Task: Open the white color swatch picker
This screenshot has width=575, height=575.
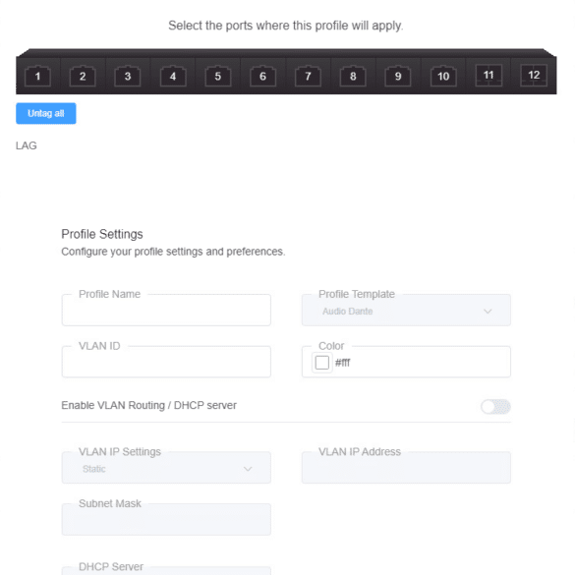Action: pyautogui.click(x=322, y=363)
